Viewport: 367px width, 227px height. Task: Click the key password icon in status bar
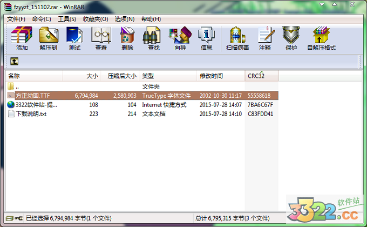(18, 218)
